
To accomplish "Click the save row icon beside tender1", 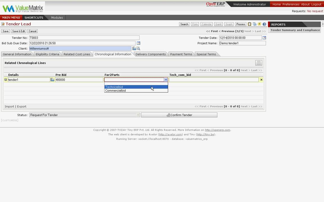I will tap(6, 80).
